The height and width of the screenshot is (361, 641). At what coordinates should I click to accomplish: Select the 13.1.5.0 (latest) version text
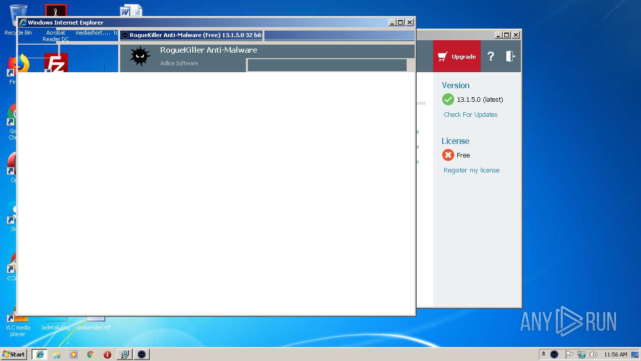click(x=480, y=99)
